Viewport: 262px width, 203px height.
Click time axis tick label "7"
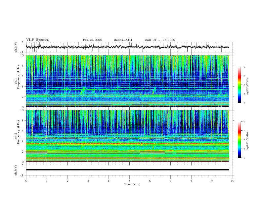[x=171, y=181]
